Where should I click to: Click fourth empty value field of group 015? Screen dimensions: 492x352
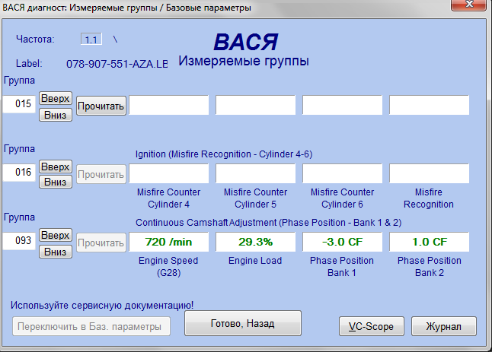[430, 105]
